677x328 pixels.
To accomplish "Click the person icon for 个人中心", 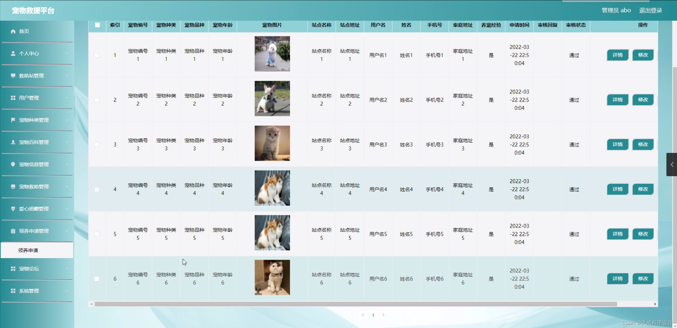I will [x=13, y=54].
